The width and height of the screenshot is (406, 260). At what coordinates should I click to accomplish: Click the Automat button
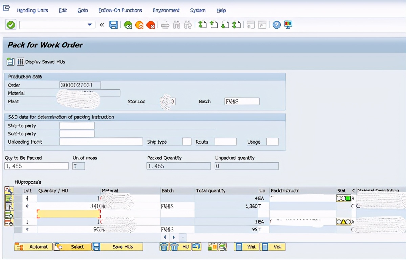click(33, 247)
